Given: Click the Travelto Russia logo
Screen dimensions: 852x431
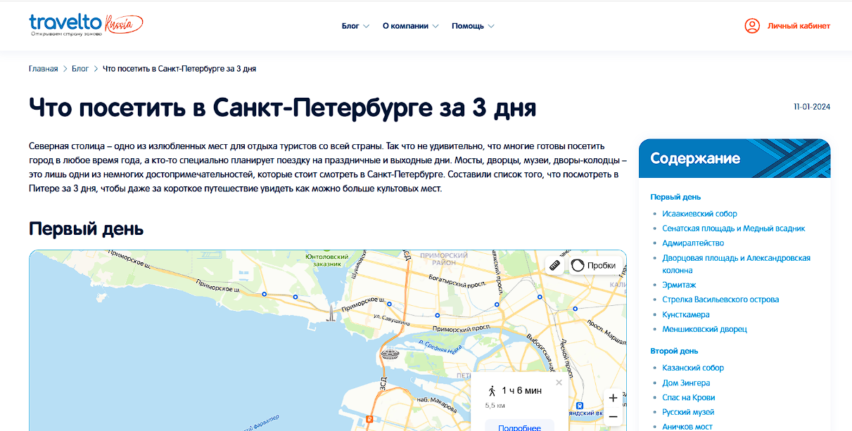Looking at the screenshot, I should pos(84,23).
